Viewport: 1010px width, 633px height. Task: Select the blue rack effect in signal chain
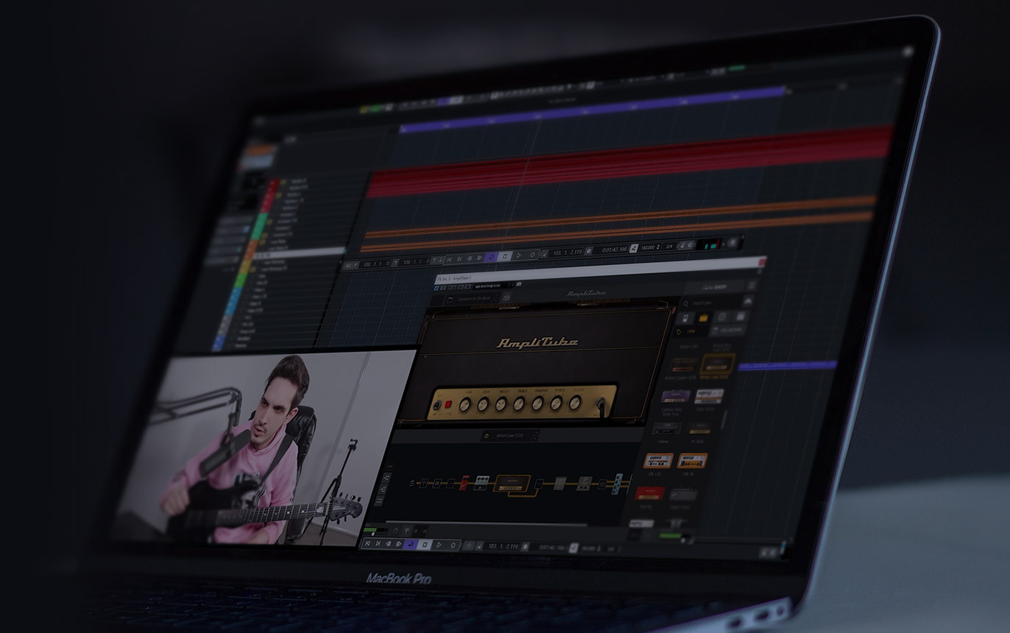click(x=618, y=484)
